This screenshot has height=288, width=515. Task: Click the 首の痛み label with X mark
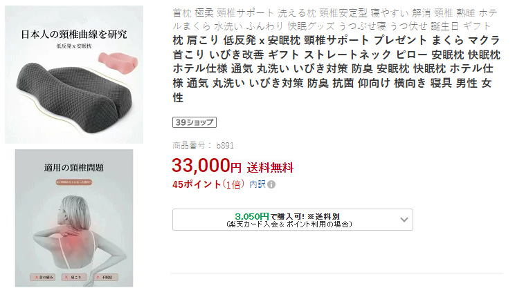(x=43, y=277)
